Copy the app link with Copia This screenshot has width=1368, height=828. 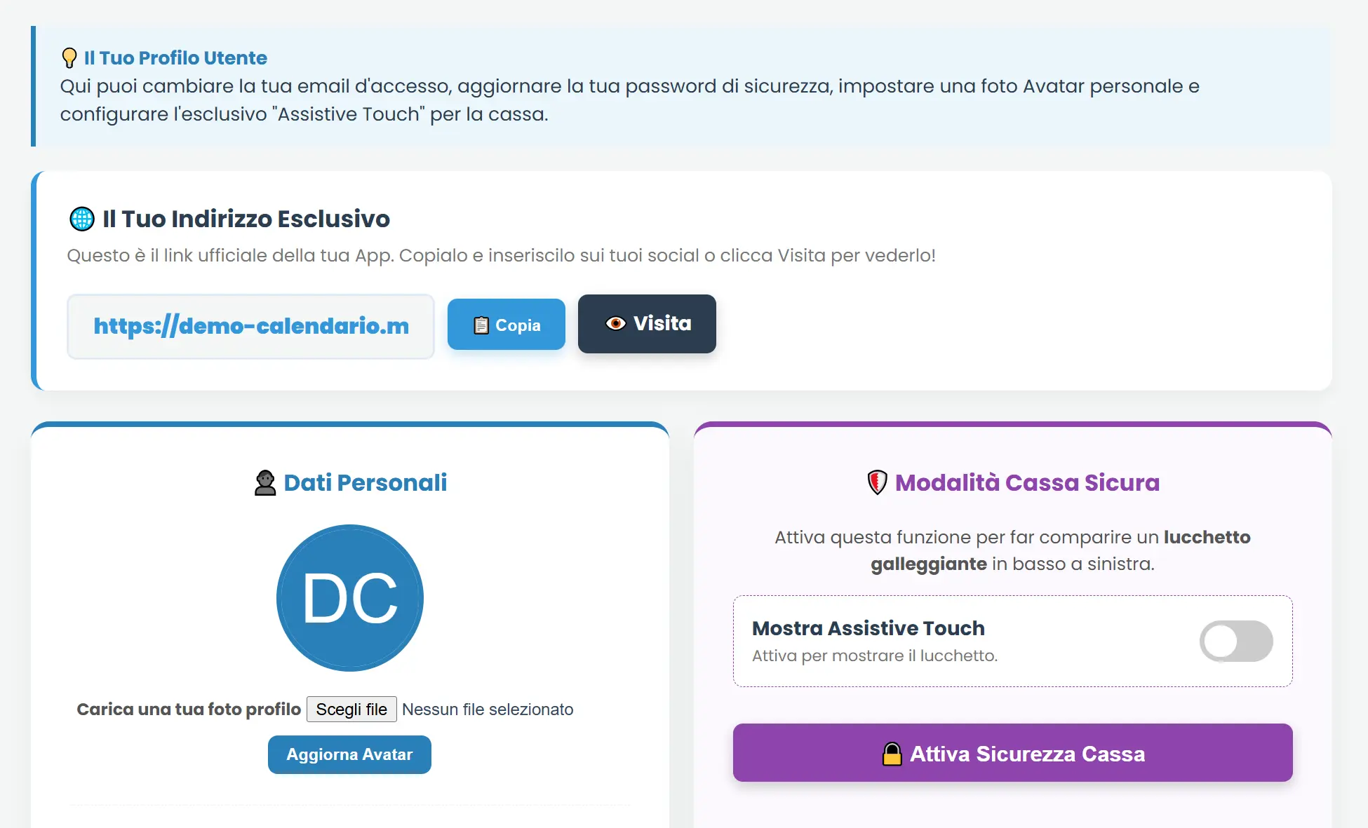point(507,325)
